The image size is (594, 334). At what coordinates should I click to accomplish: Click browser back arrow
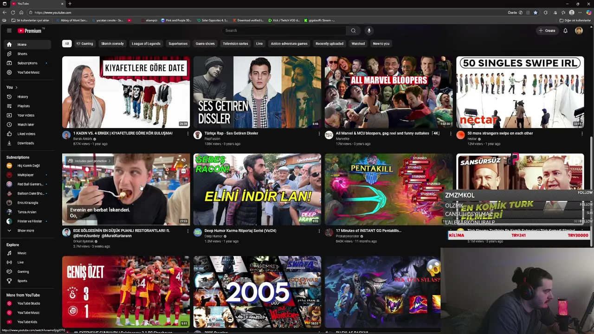pyautogui.click(x=5, y=13)
